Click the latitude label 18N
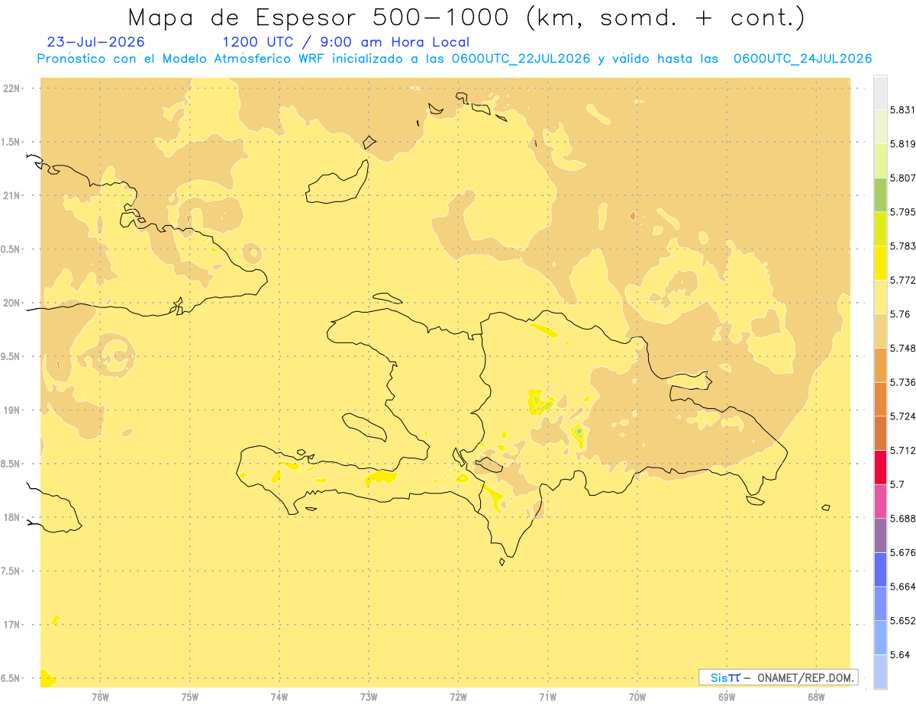916x707 pixels. (13, 518)
